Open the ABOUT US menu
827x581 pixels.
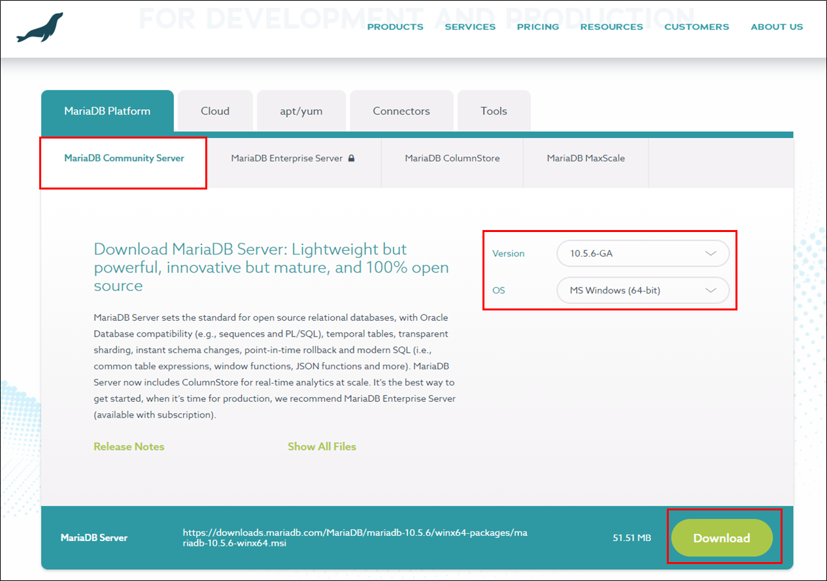(777, 27)
